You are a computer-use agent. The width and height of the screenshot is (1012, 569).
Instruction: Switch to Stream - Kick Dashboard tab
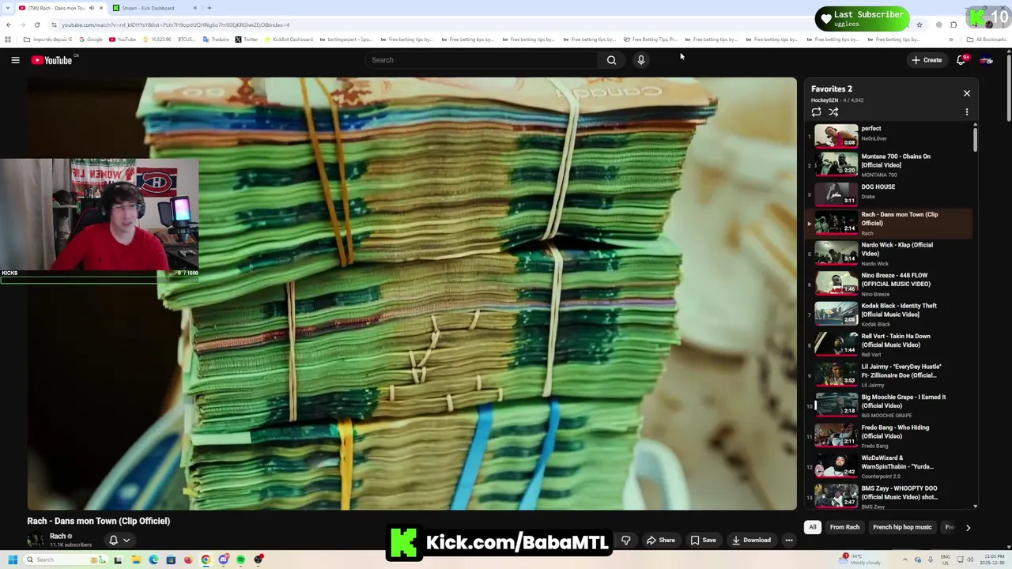click(x=155, y=8)
